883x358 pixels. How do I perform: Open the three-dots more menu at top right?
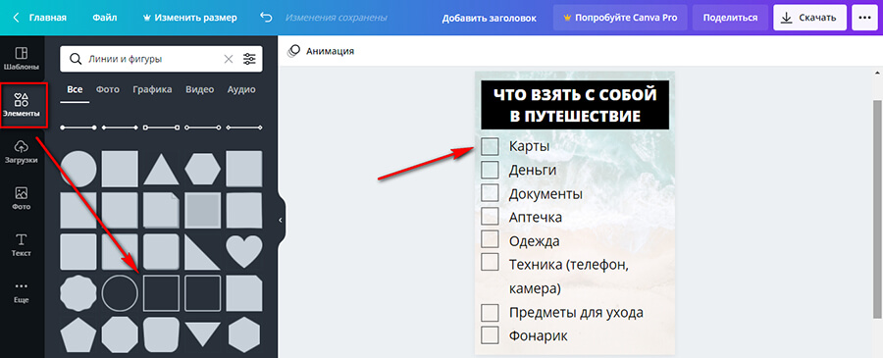click(865, 18)
